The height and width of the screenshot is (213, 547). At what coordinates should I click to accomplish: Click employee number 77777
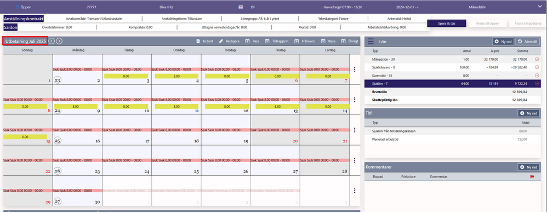[92, 7]
